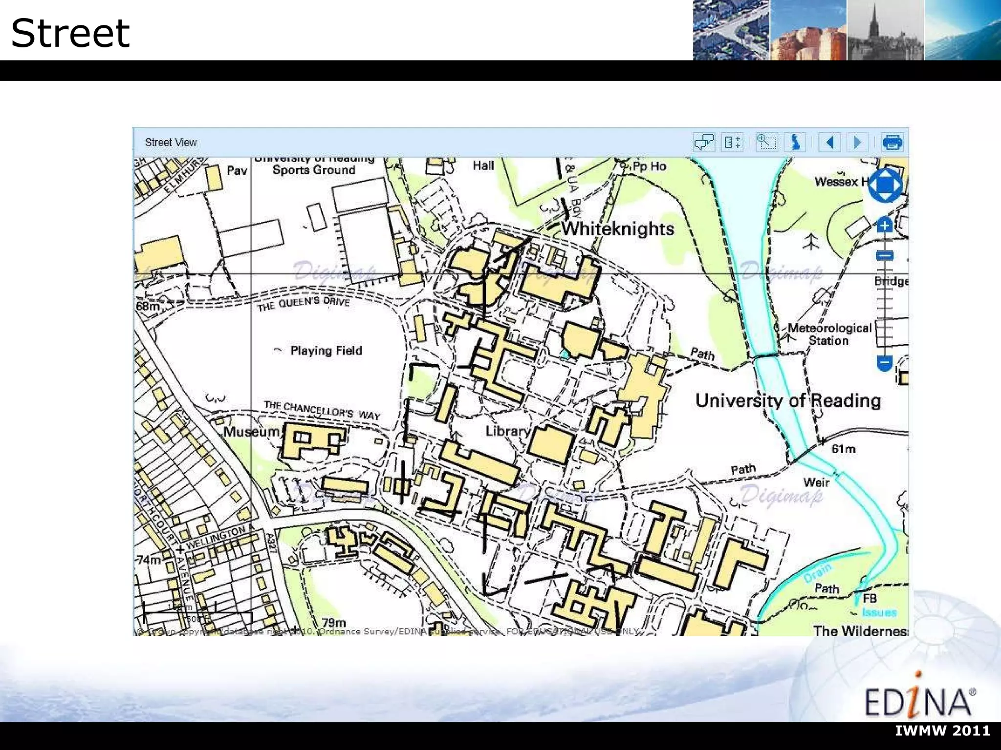The height and width of the screenshot is (750, 1001).
Task: Click the blue pan compass control
Action: point(885,186)
